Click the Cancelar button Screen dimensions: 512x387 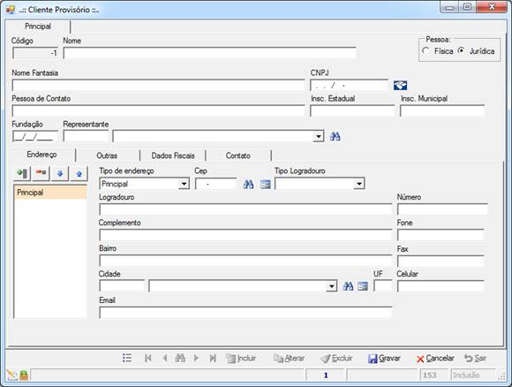435,358
